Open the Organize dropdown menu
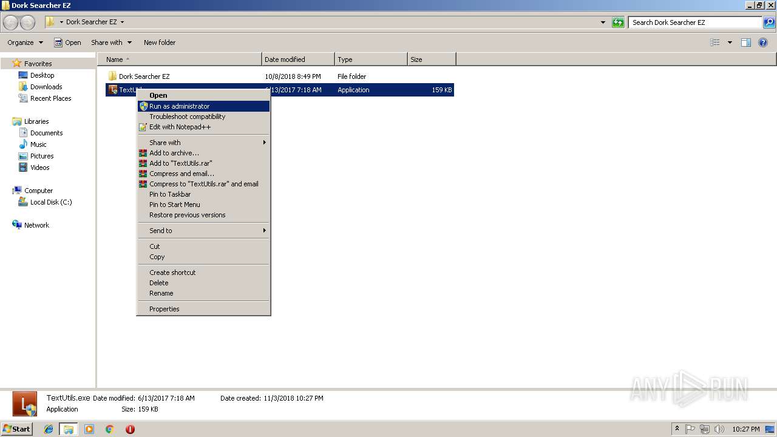The width and height of the screenshot is (777, 437). (x=25, y=42)
